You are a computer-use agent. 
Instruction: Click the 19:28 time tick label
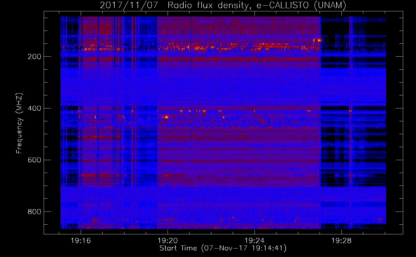click(x=341, y=241)
